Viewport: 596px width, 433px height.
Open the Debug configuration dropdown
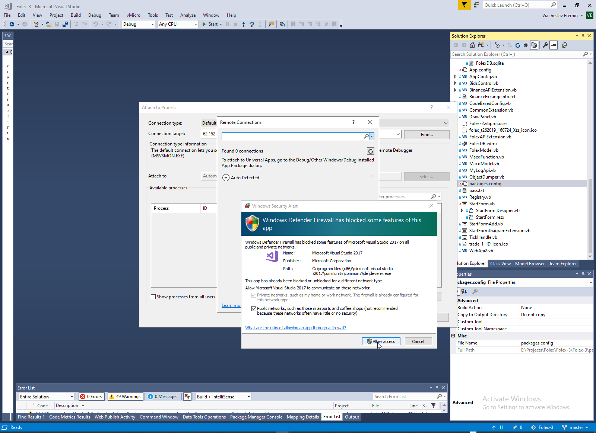[x=153, y=24]
